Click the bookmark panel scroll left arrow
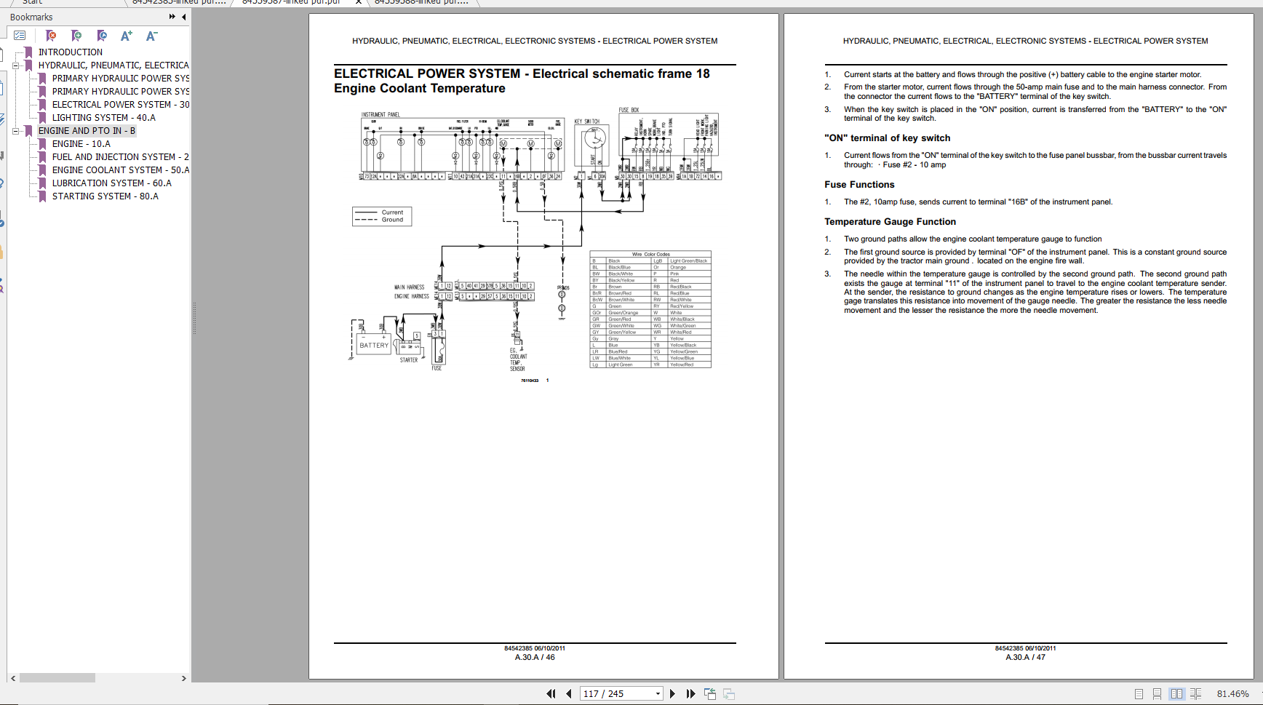The width and height of the screenshot is (1263, 705). [x=13, y=678]
